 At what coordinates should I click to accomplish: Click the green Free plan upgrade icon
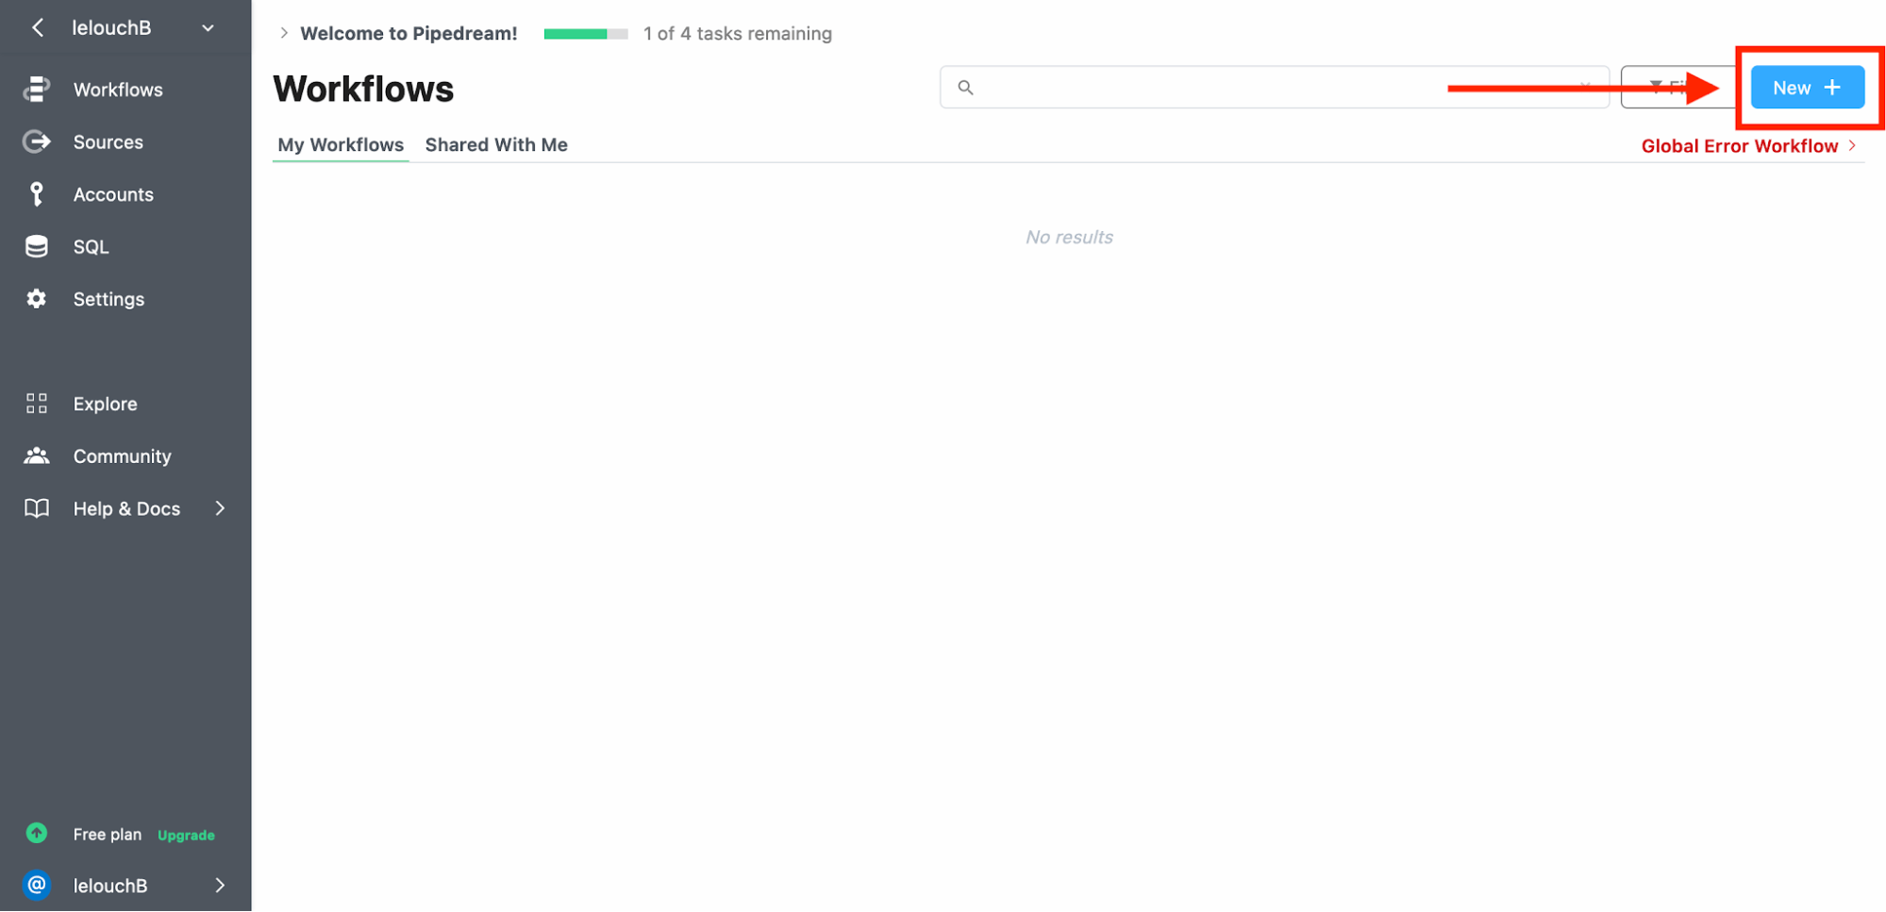coord(36,834)
